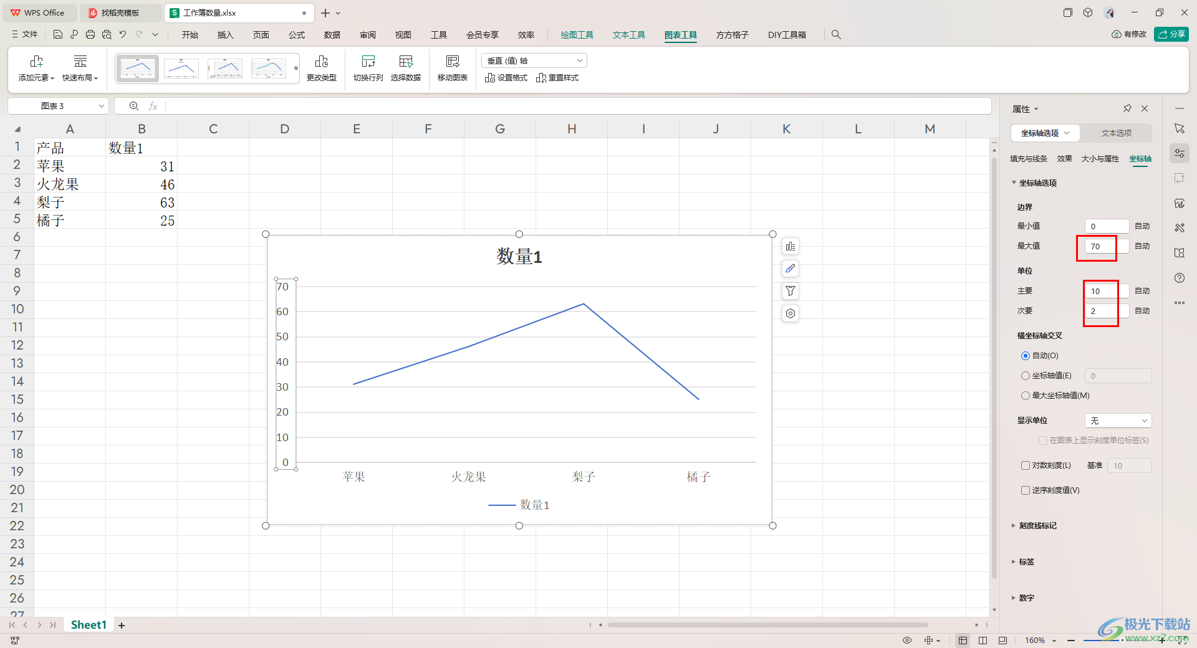
Task: Open the 图表 3 name box dropdown
Action: point(102,106)
